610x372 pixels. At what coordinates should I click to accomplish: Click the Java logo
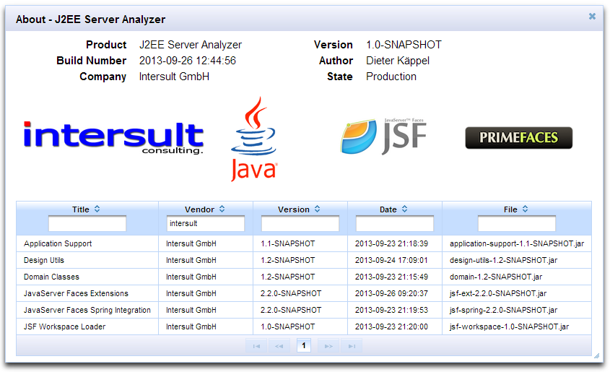click(x=253, y=139)
